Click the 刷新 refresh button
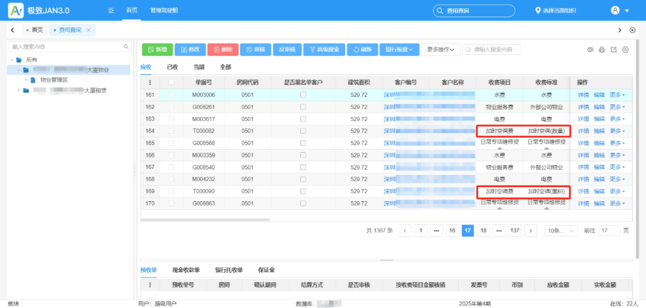Viewport: 646px width, 308px height. [362, 50]
